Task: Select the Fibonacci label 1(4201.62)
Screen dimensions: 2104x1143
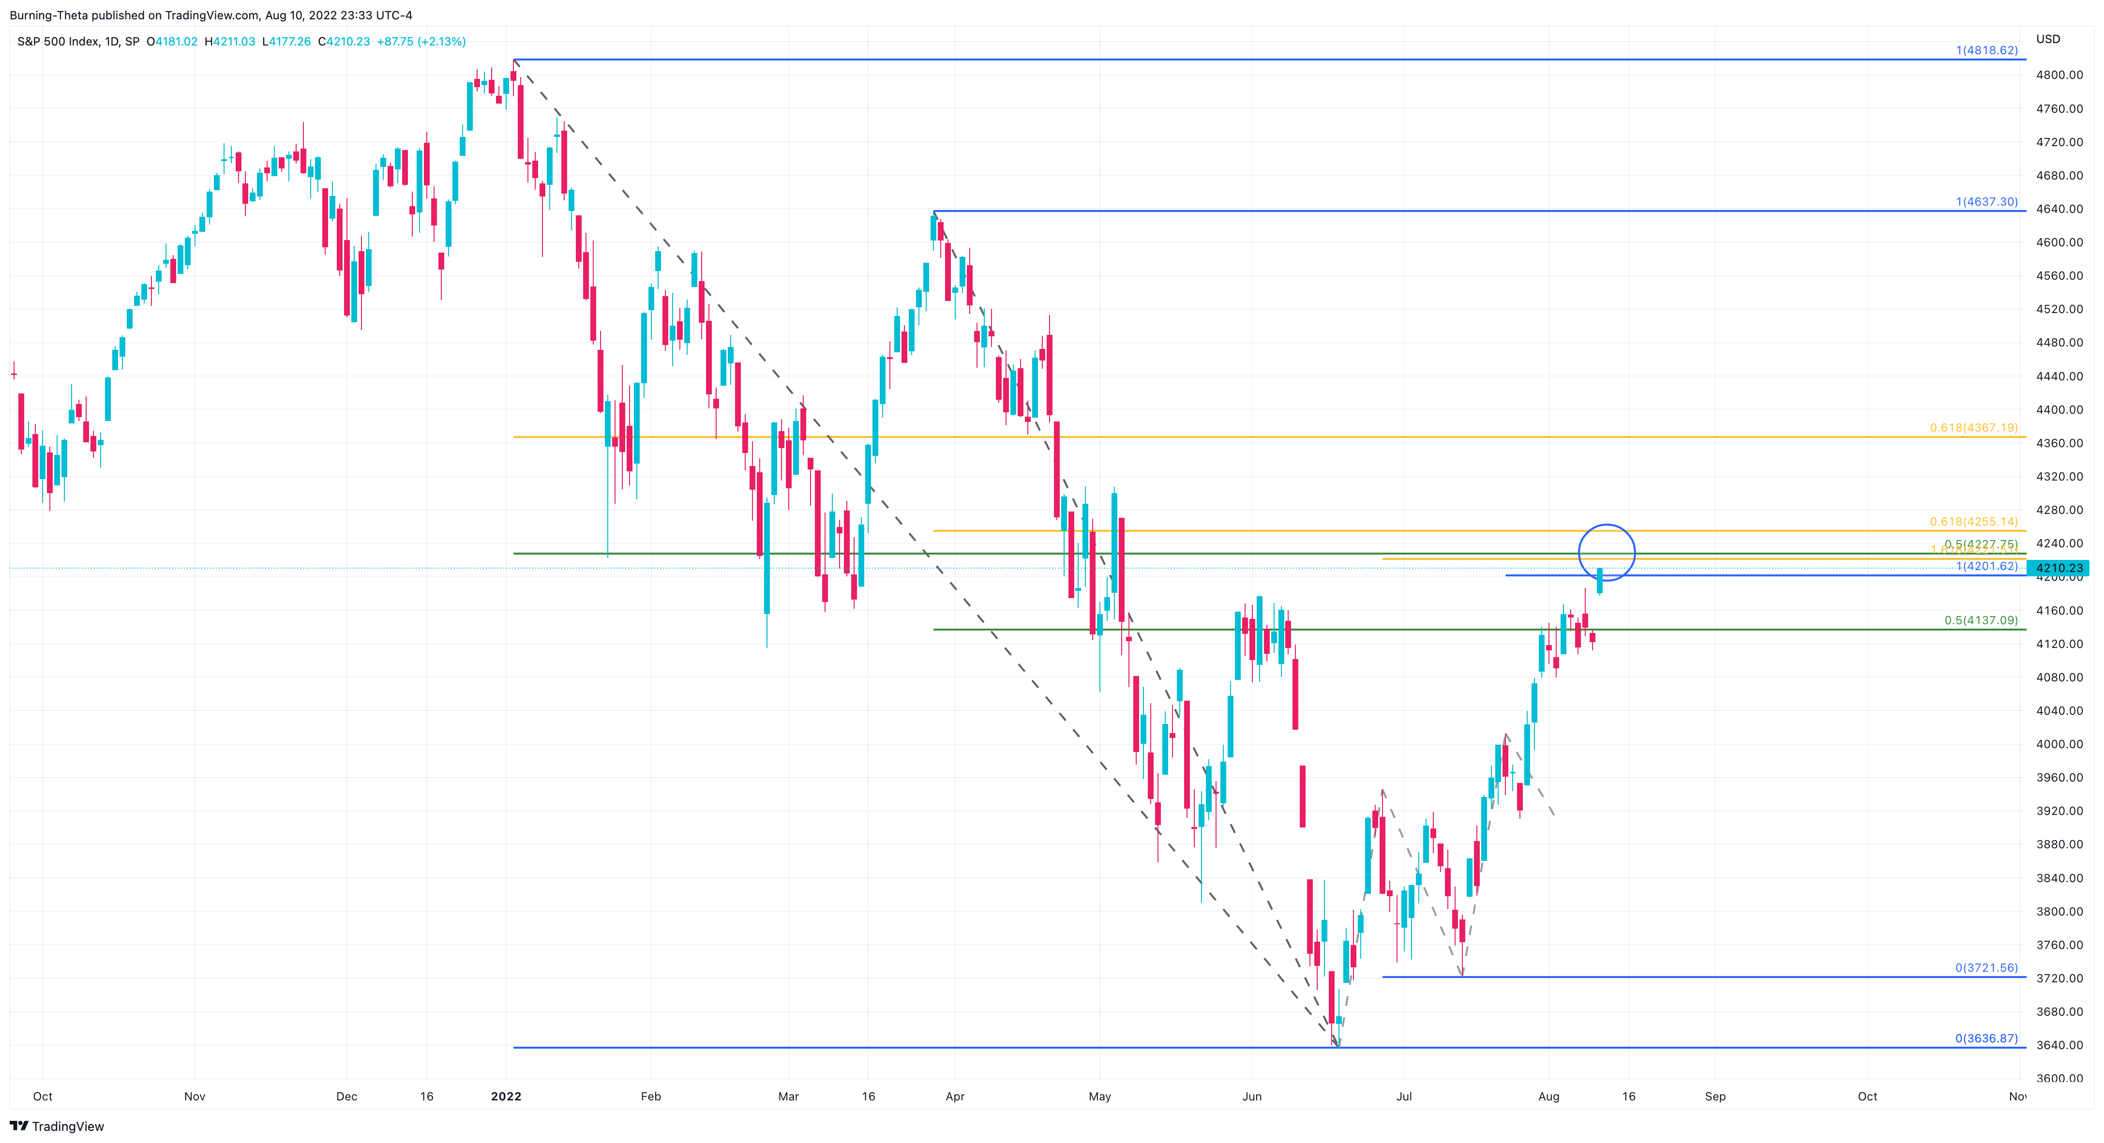Action: [1986, 565]
